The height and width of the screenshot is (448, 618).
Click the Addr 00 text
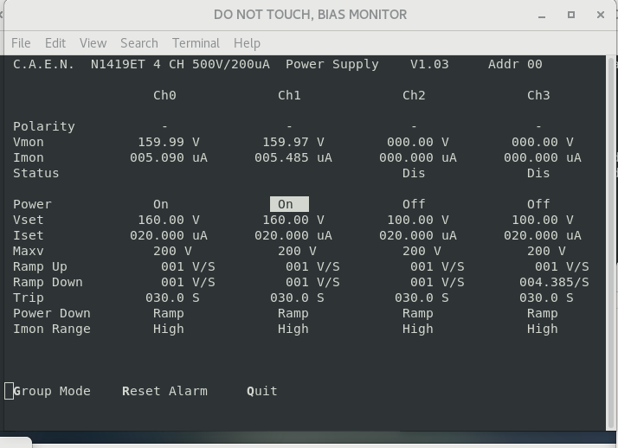pyautogui.click(x=515, y=64)
